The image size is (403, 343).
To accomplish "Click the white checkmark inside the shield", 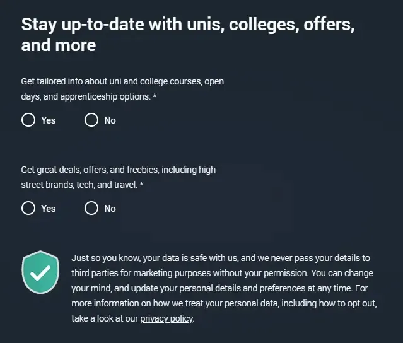I will 41,273.
